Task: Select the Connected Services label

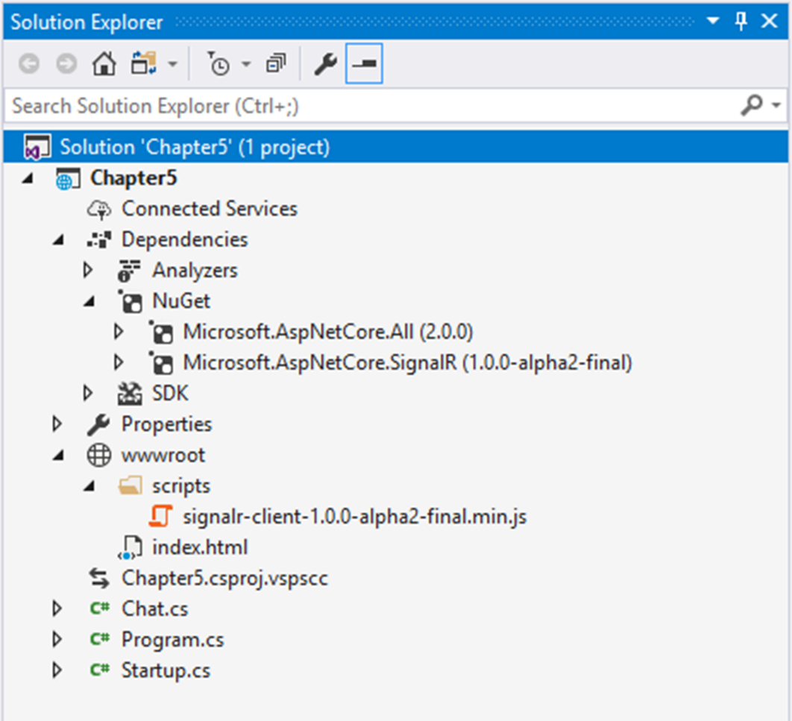Action: (x=210, y=209)
